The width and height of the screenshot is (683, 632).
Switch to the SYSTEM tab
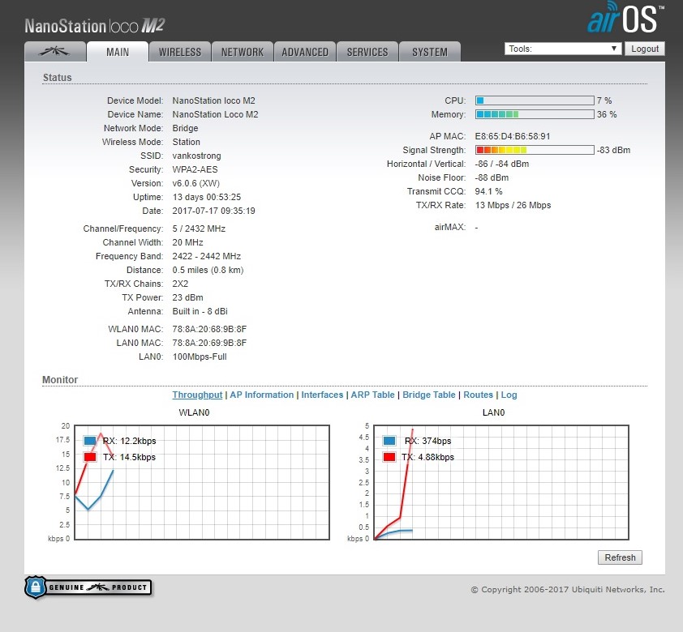430,52
